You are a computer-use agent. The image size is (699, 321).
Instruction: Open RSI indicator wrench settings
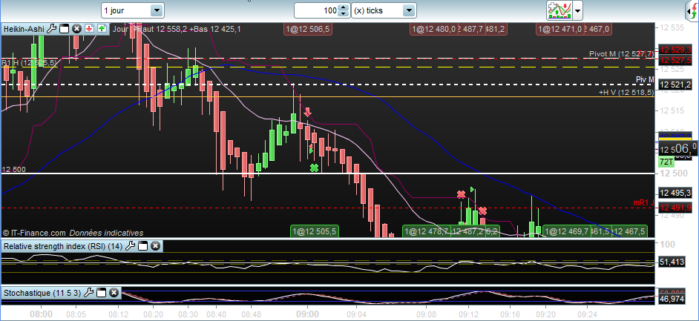[x=130, y=246]
